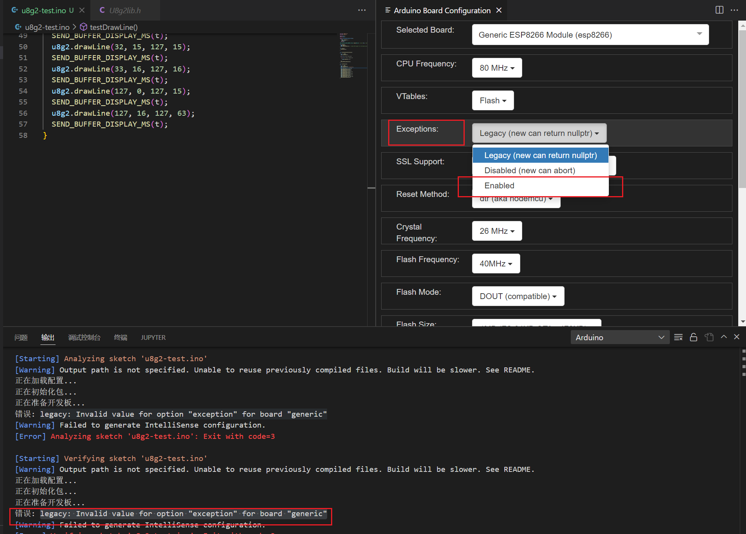The height and width of the screenshot is (534, 746).
Task: Select Enabled in the Exceptions dropdown list
Action: click(499, 186)
